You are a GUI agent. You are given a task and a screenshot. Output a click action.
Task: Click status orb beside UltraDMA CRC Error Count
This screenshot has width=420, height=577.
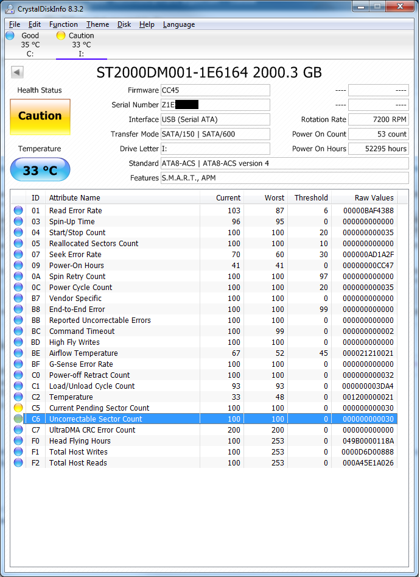click(x=18, y=430)
